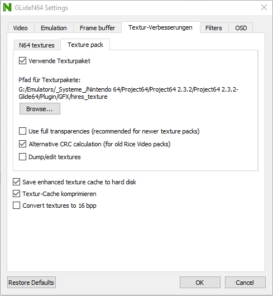This screenshot has height=296, width=273.
Task: Toggle Save enhanced texture cache to hard disk
Action: 16,182
